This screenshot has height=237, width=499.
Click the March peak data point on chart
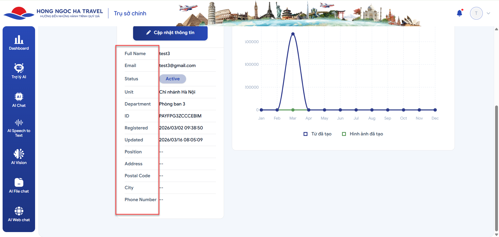coord(293,34)
